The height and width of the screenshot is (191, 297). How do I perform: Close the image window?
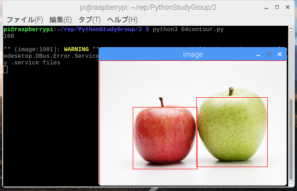point(280,54)
